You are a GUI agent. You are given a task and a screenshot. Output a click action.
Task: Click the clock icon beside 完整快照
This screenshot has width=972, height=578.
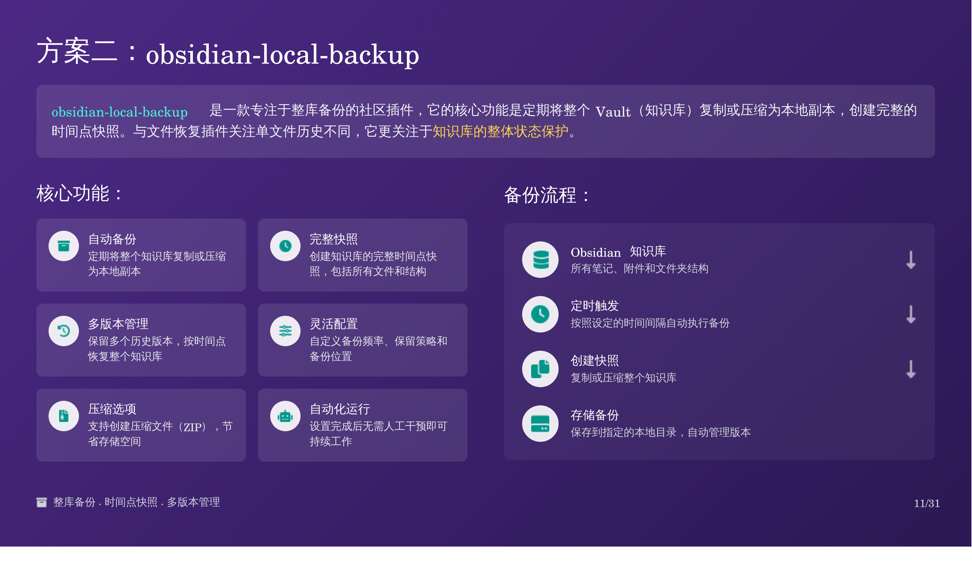coord(285,246)
